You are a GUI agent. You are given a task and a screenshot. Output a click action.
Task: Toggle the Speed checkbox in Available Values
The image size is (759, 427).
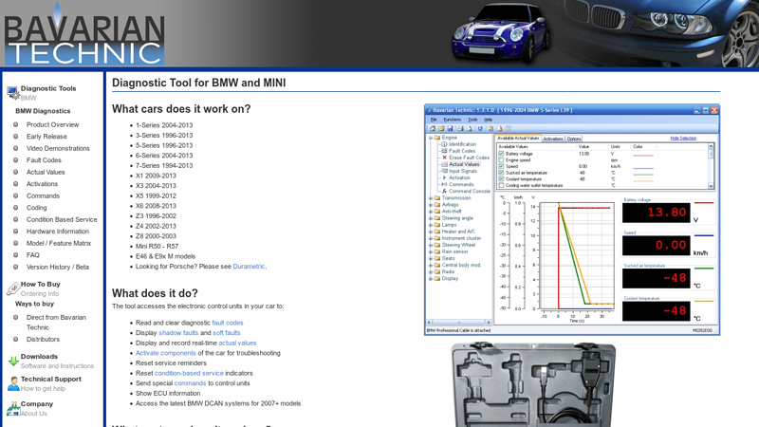point(502,166)
